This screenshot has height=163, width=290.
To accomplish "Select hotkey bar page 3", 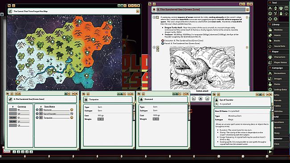I will tap(23, 152).
